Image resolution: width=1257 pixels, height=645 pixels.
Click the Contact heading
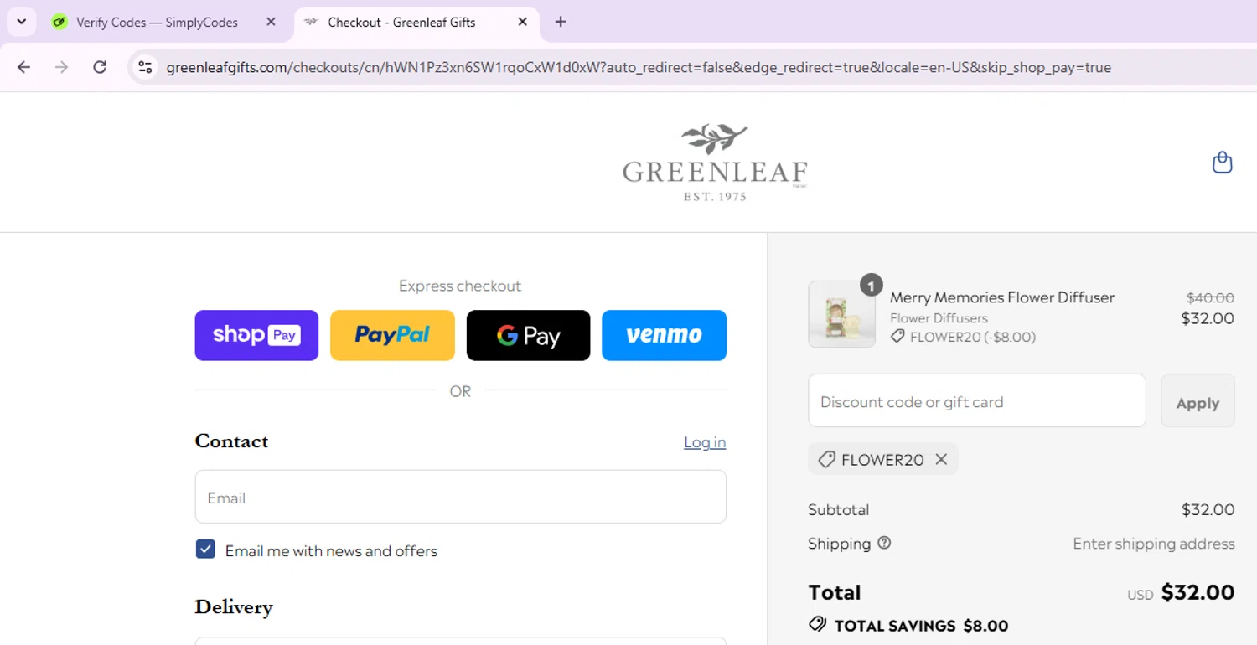click(231, 441)
